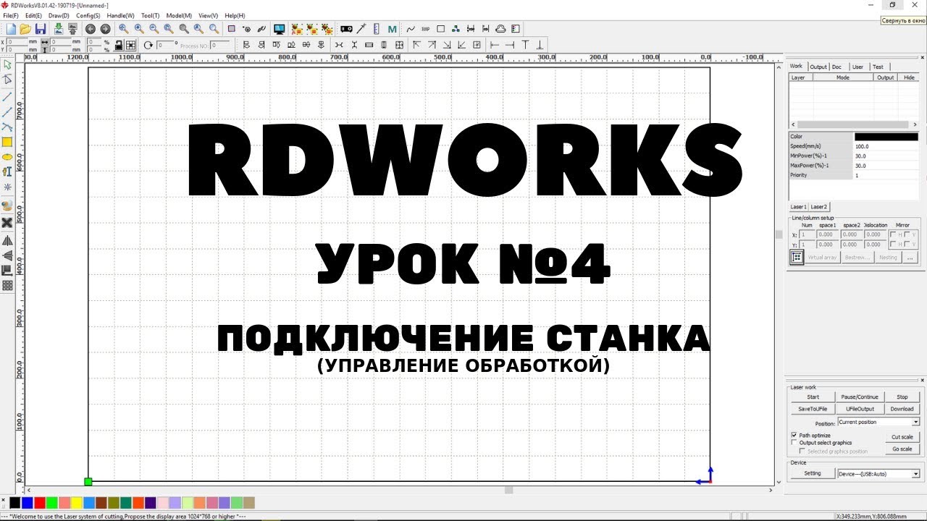Toggle Selected graphics position checkbox
The width and height of the screenshot is (927, 521).
(802, 451)
